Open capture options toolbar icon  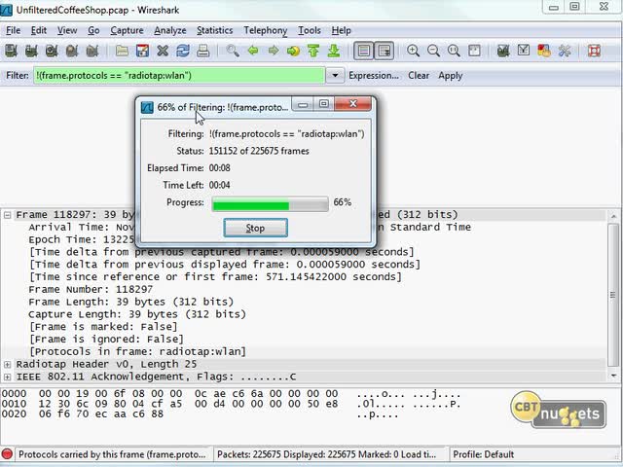coord(31,51)
